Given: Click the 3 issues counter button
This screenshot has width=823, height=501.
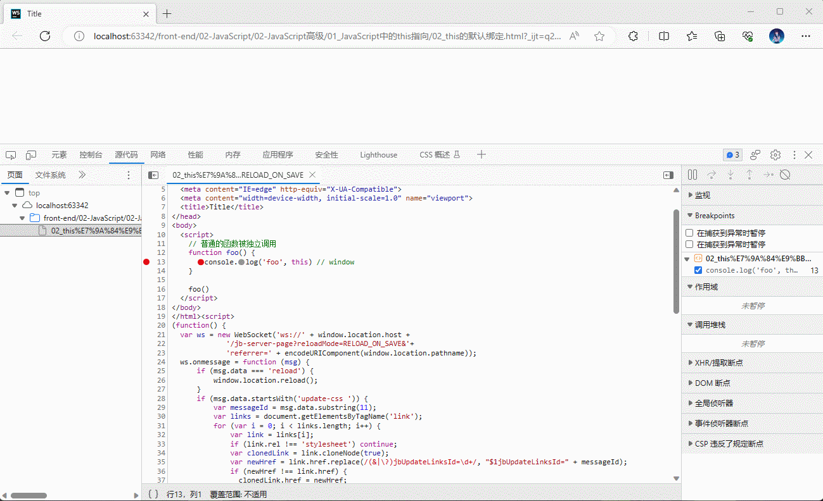Looking at the screenshot, I should pos(732,155).
